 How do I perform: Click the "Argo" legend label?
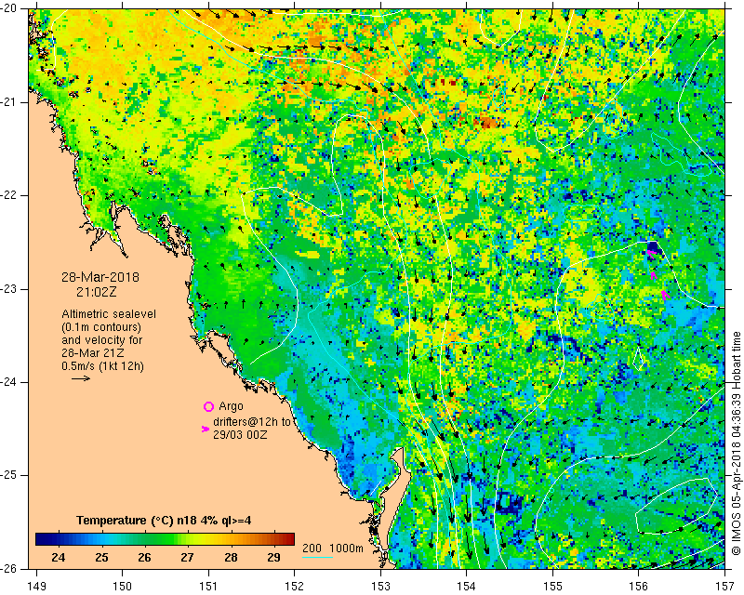tap(231, 406)
